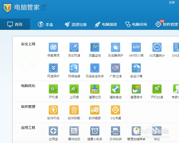179x143 pixels.
Task: Open 安全沙箱 sandbox tool
Action: [136, 68]
